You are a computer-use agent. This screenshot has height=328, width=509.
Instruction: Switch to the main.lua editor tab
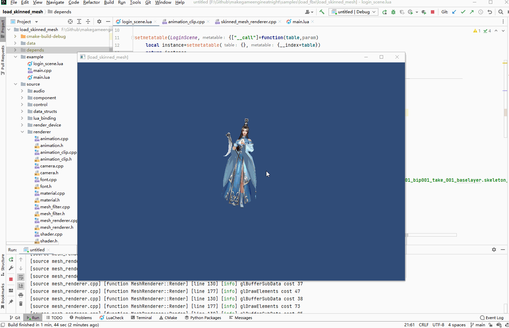tap(301, 21)
